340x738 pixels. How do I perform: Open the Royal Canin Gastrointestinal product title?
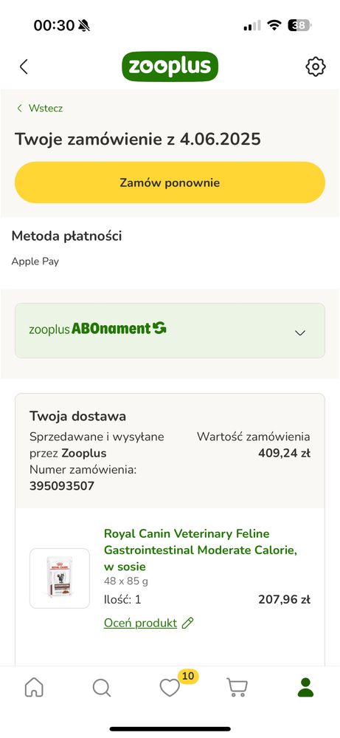click(x=201, y=550)
